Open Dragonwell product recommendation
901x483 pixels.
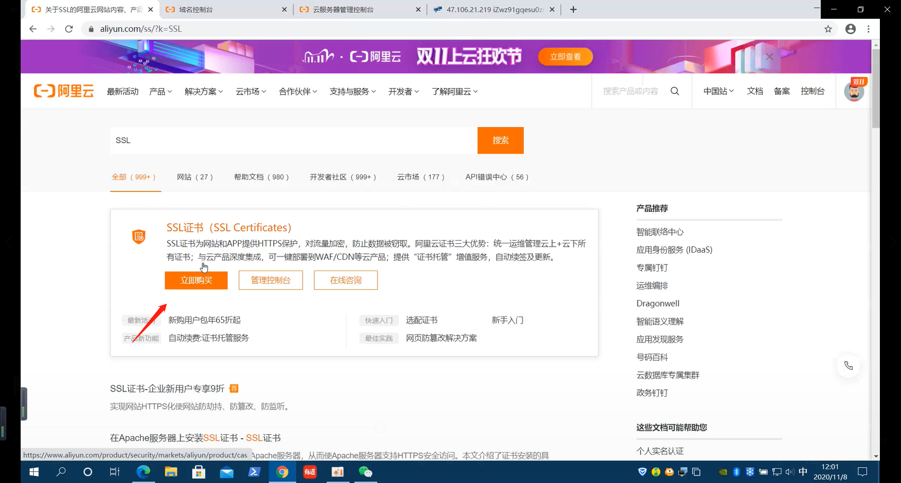pyautogui.click(x=658, y=303)
